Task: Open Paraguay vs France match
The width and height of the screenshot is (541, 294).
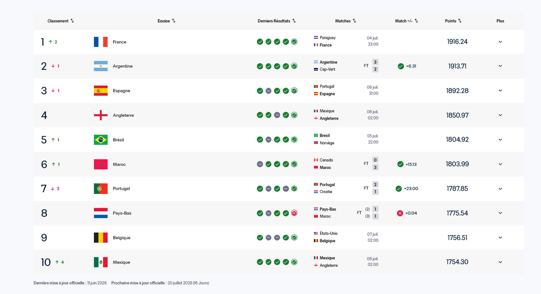Action: point(346,41)
